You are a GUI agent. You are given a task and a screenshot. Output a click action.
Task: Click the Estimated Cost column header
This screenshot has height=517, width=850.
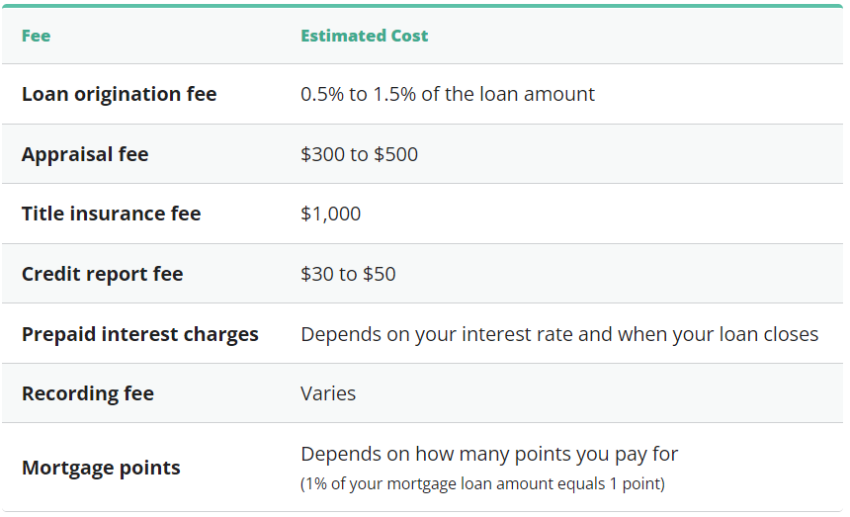coord(365,36)
